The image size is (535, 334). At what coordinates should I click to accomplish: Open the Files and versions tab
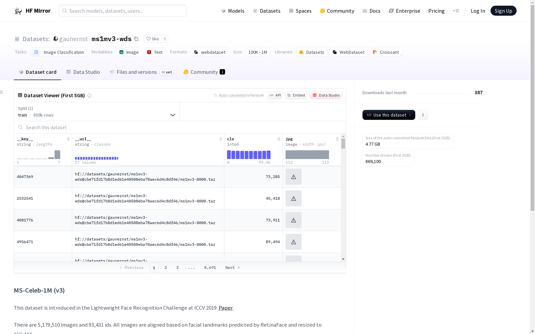coord(141,72)
